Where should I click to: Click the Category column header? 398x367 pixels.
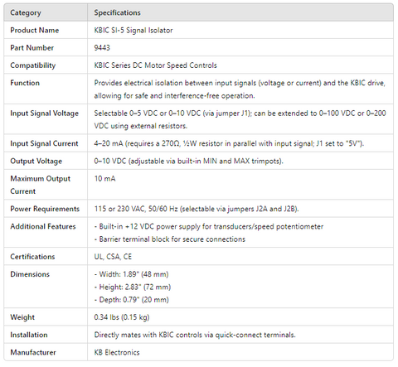tap(26, 12)
